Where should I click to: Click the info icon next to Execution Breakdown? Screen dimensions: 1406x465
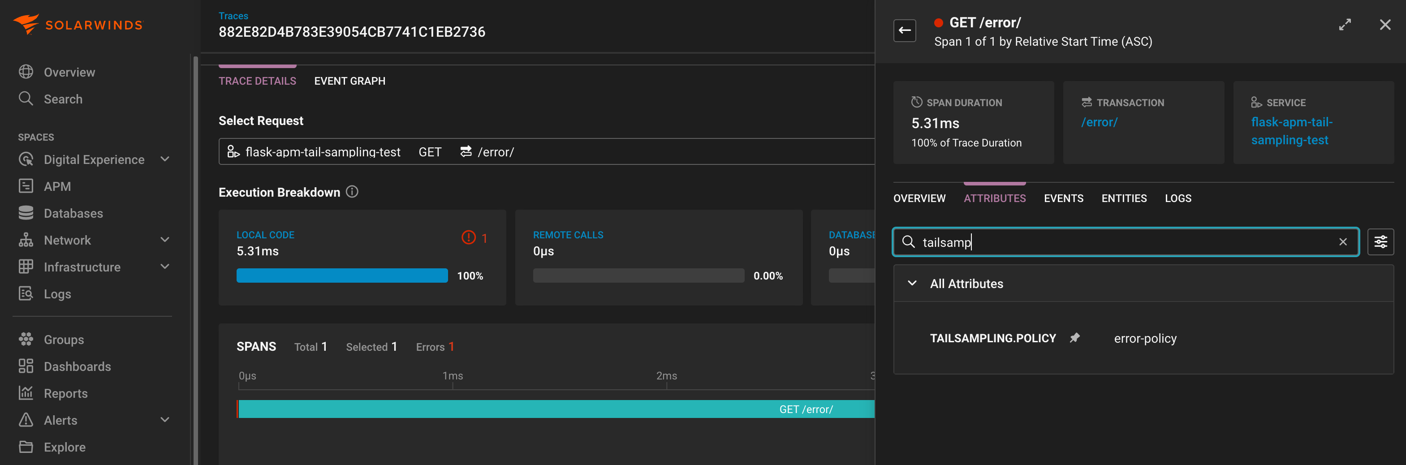[x=352, y=192]
